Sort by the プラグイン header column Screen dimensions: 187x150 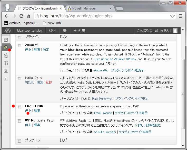(33, 36)
